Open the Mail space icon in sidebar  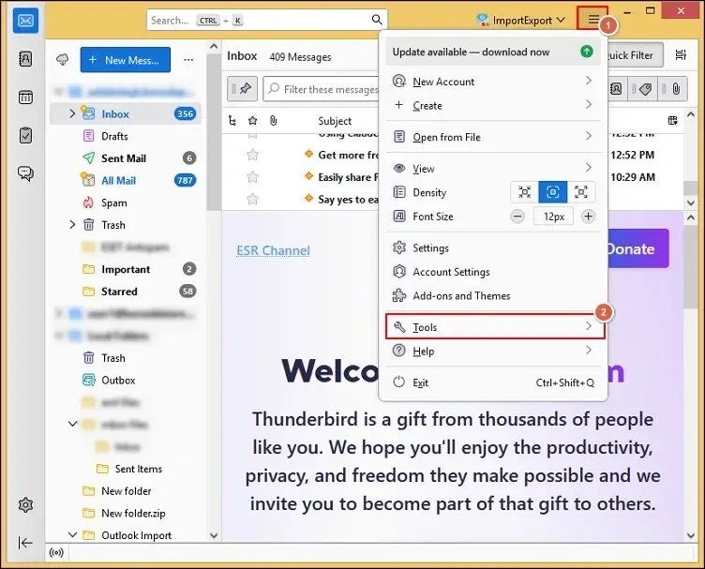coord(25,21)
